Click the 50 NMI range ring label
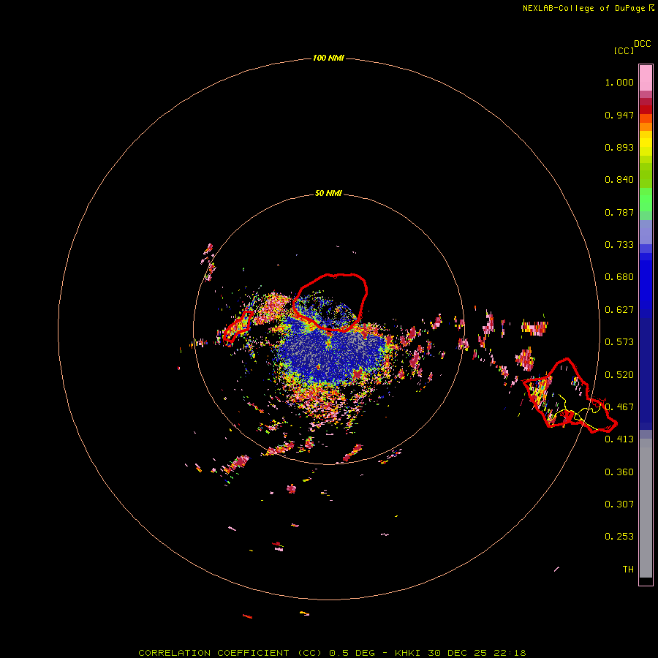The width and height of the screenshot is (658, 658). click(328, 193)
